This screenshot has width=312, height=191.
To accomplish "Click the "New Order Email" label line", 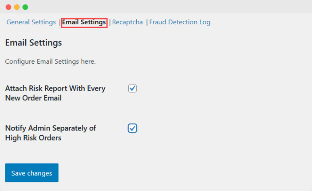I will click(x=33, y=98).
